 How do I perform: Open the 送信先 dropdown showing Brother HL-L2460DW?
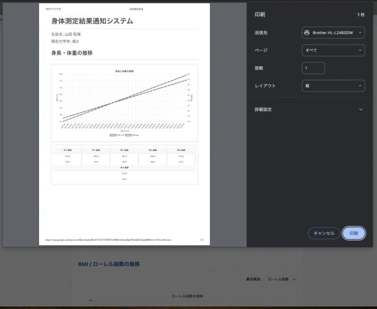[x=333, y=33]
